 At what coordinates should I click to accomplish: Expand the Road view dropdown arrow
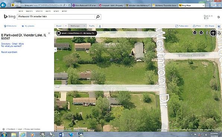66,26
